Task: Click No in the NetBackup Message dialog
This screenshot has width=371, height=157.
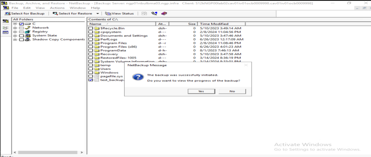Action: [x=232, y=92]
